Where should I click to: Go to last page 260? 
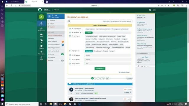[x=107, y=78]
